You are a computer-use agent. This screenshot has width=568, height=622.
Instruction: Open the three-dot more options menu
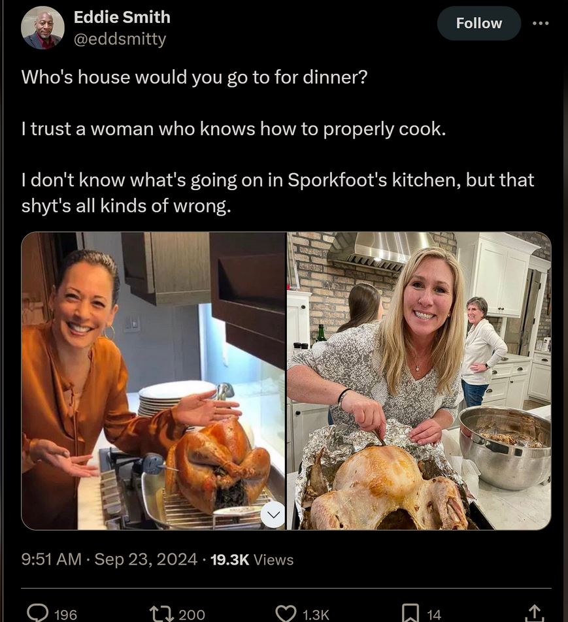(541, 24)
